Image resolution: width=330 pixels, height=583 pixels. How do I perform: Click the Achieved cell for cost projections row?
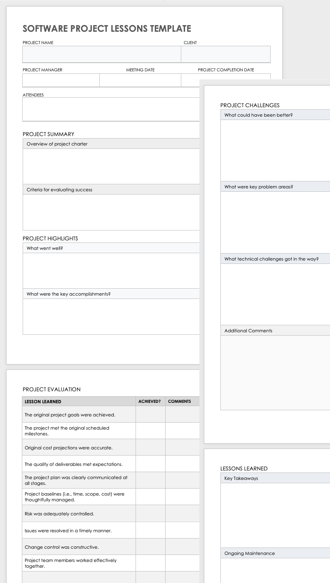(x=150, y=447)
